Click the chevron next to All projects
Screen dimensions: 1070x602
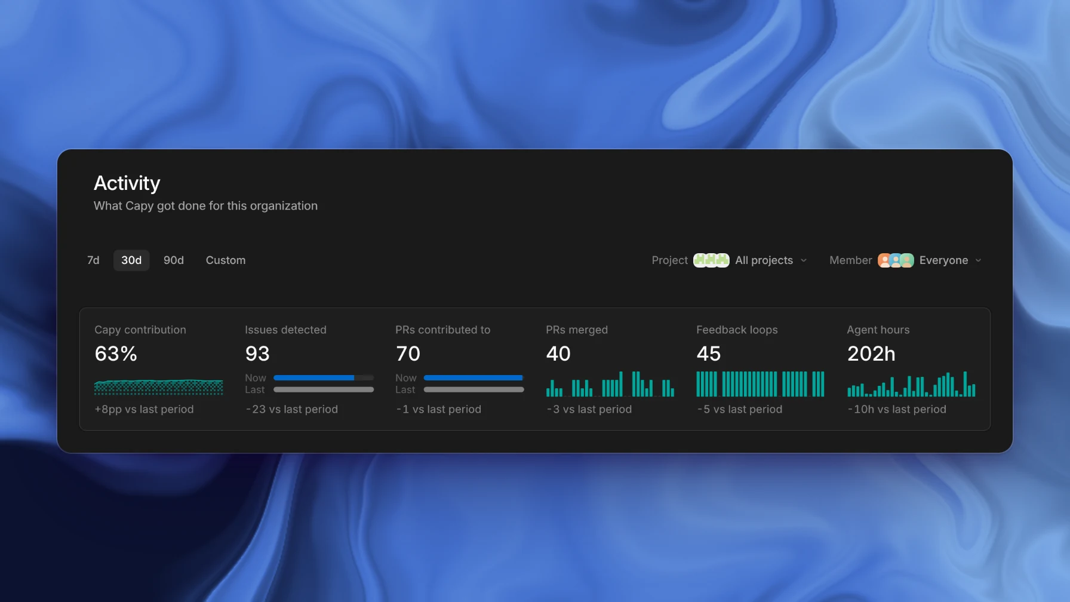[804, 260]
